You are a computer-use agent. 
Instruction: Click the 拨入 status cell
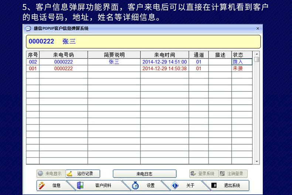point(242,62)
